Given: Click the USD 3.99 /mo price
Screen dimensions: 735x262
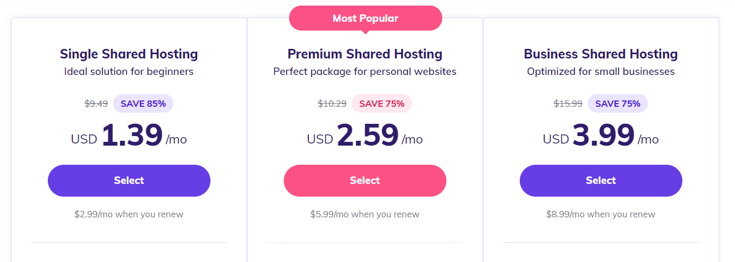Looking at the screenshot, I should tap(601, 136).
